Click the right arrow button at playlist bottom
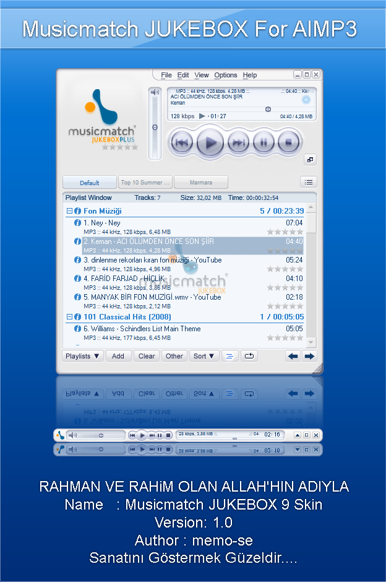Viewport: 386px width, 582px height. click(x=309, y=357)
